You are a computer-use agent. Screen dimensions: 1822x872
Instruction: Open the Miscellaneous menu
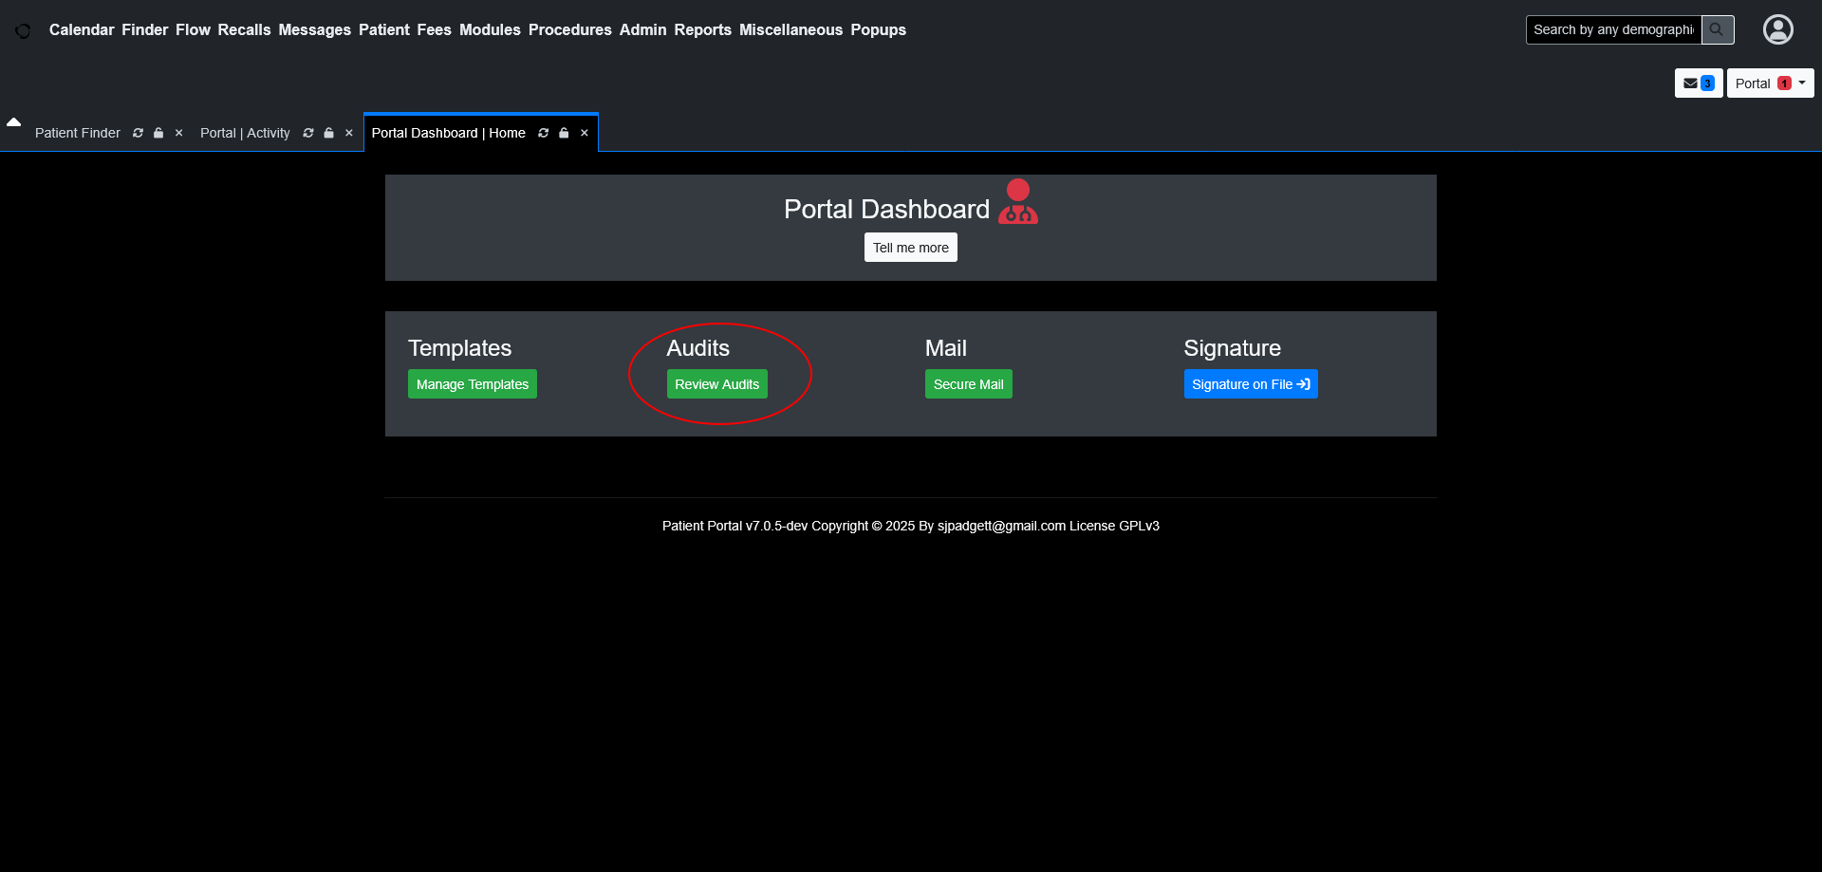(790, 30)
